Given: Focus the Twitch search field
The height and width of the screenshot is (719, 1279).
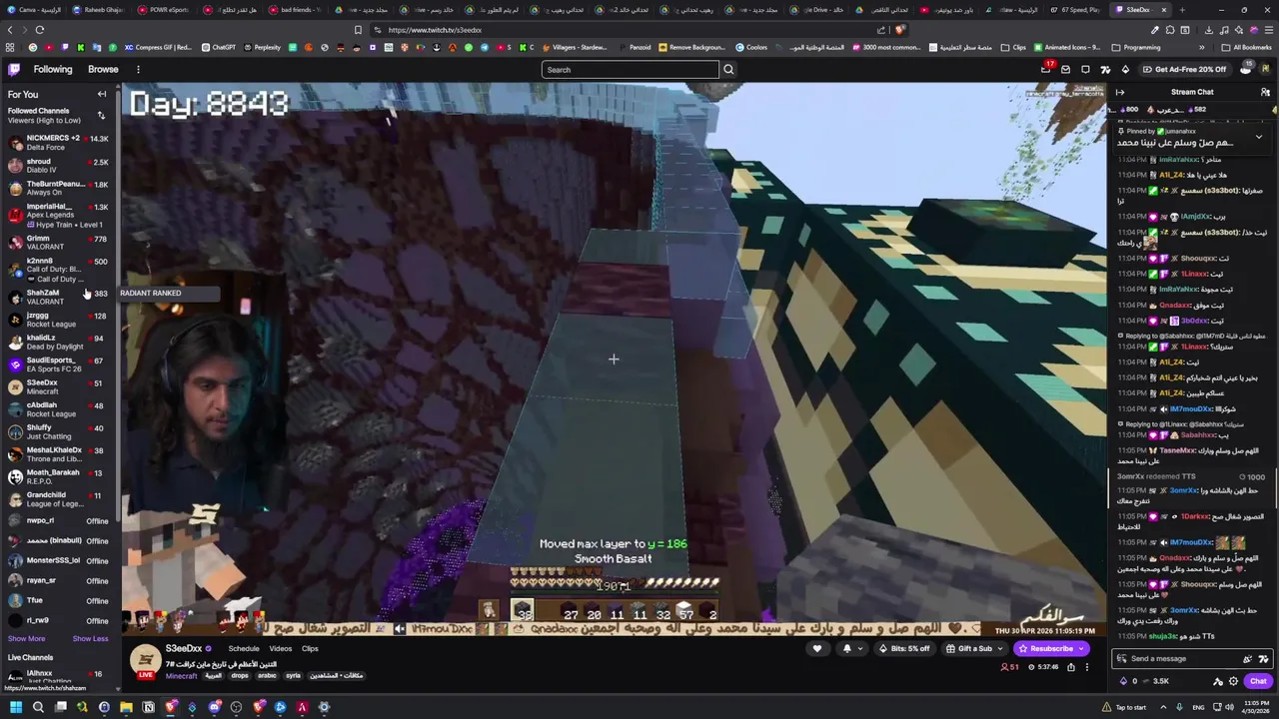Looking at the screenshot, I should tap(630, 69).
